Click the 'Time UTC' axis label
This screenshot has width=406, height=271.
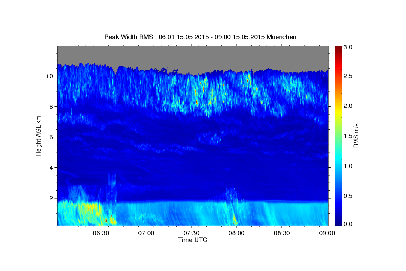[x=193, y=240]
